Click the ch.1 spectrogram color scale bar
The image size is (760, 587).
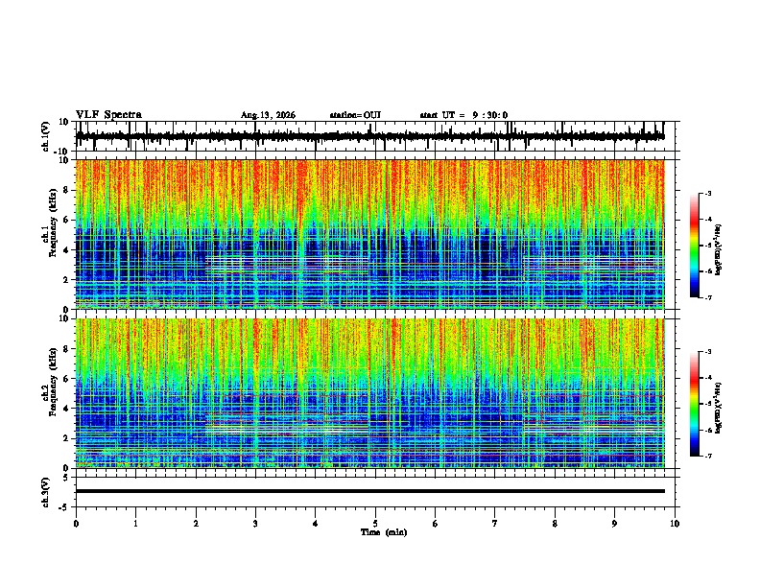tap(695, 246)
